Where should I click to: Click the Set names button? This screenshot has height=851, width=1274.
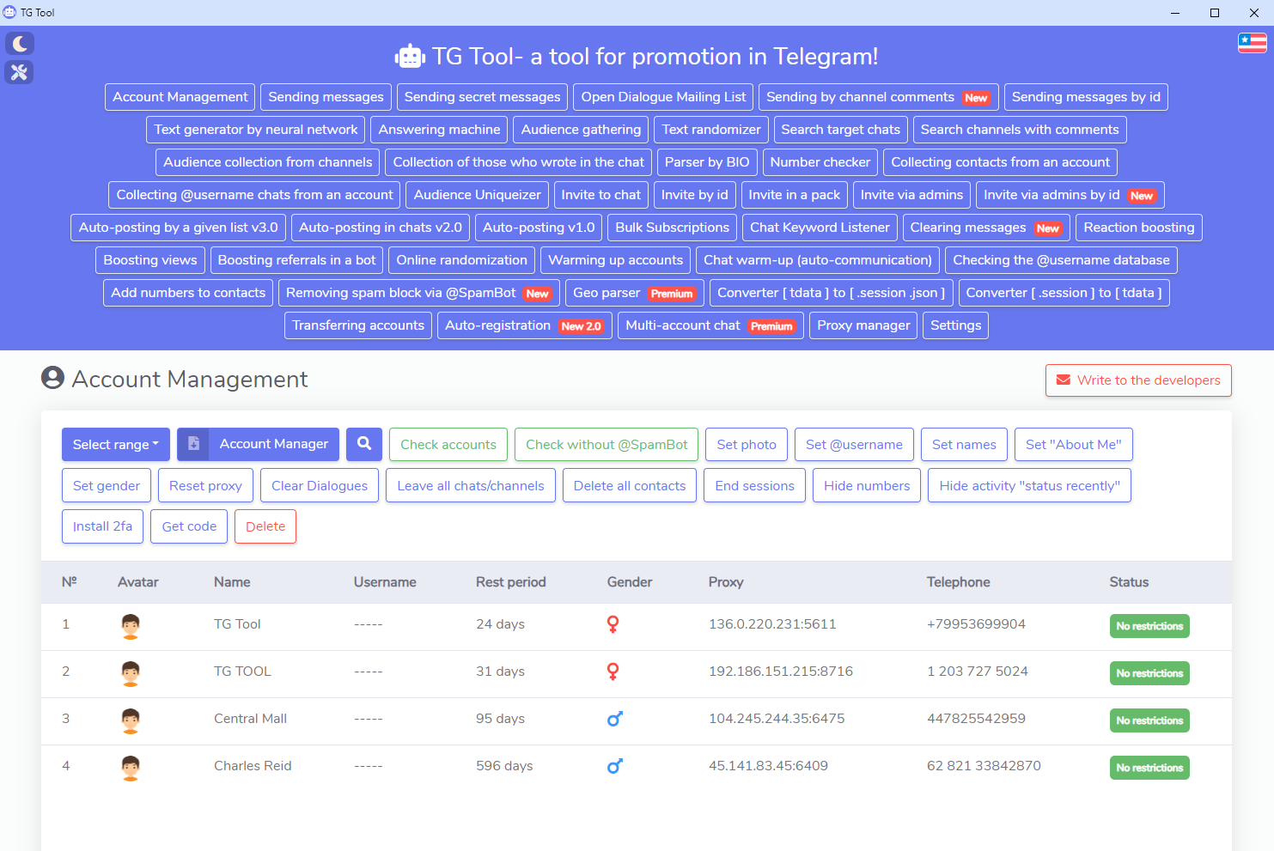964,444
